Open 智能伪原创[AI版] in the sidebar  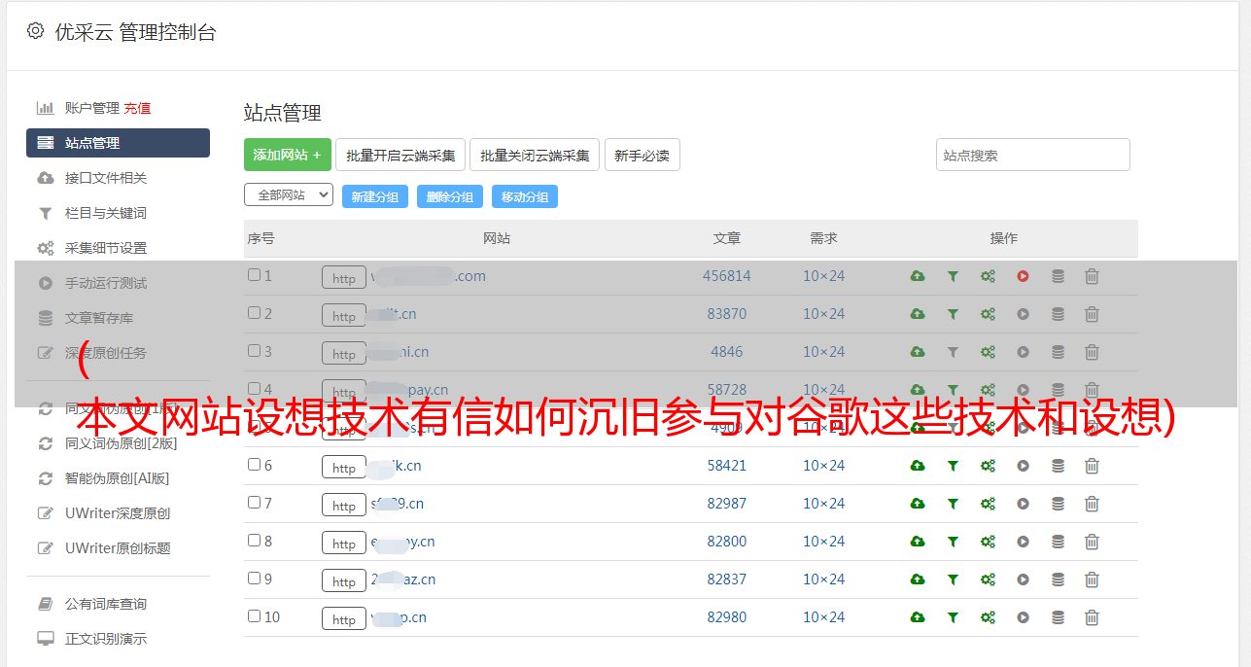118,478
